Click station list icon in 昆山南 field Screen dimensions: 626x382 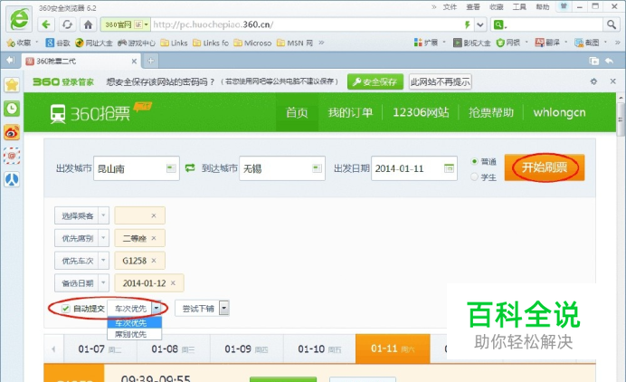pyautogui.click(x=171, y=168)
